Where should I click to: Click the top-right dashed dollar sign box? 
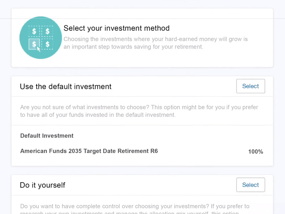coord(47,31)
